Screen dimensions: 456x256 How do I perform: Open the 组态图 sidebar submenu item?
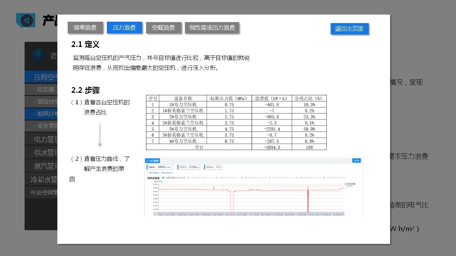tap(41, 89)
